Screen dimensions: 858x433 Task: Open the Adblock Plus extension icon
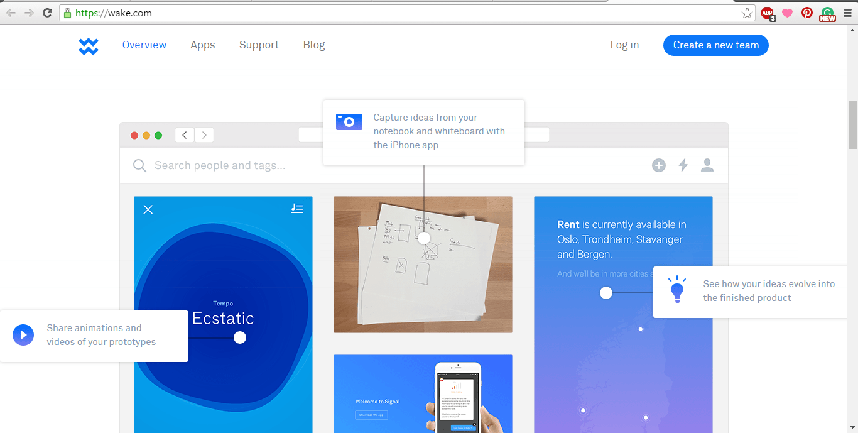click(767, 13)
